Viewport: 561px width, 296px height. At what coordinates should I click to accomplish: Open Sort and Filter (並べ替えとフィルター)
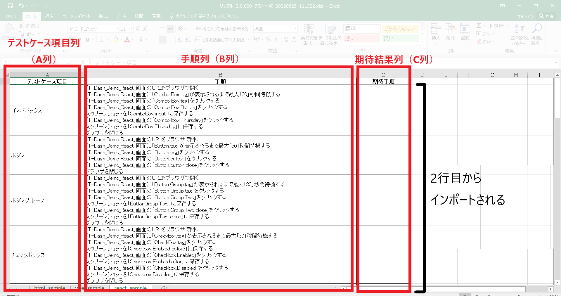[x=519, y=32]
